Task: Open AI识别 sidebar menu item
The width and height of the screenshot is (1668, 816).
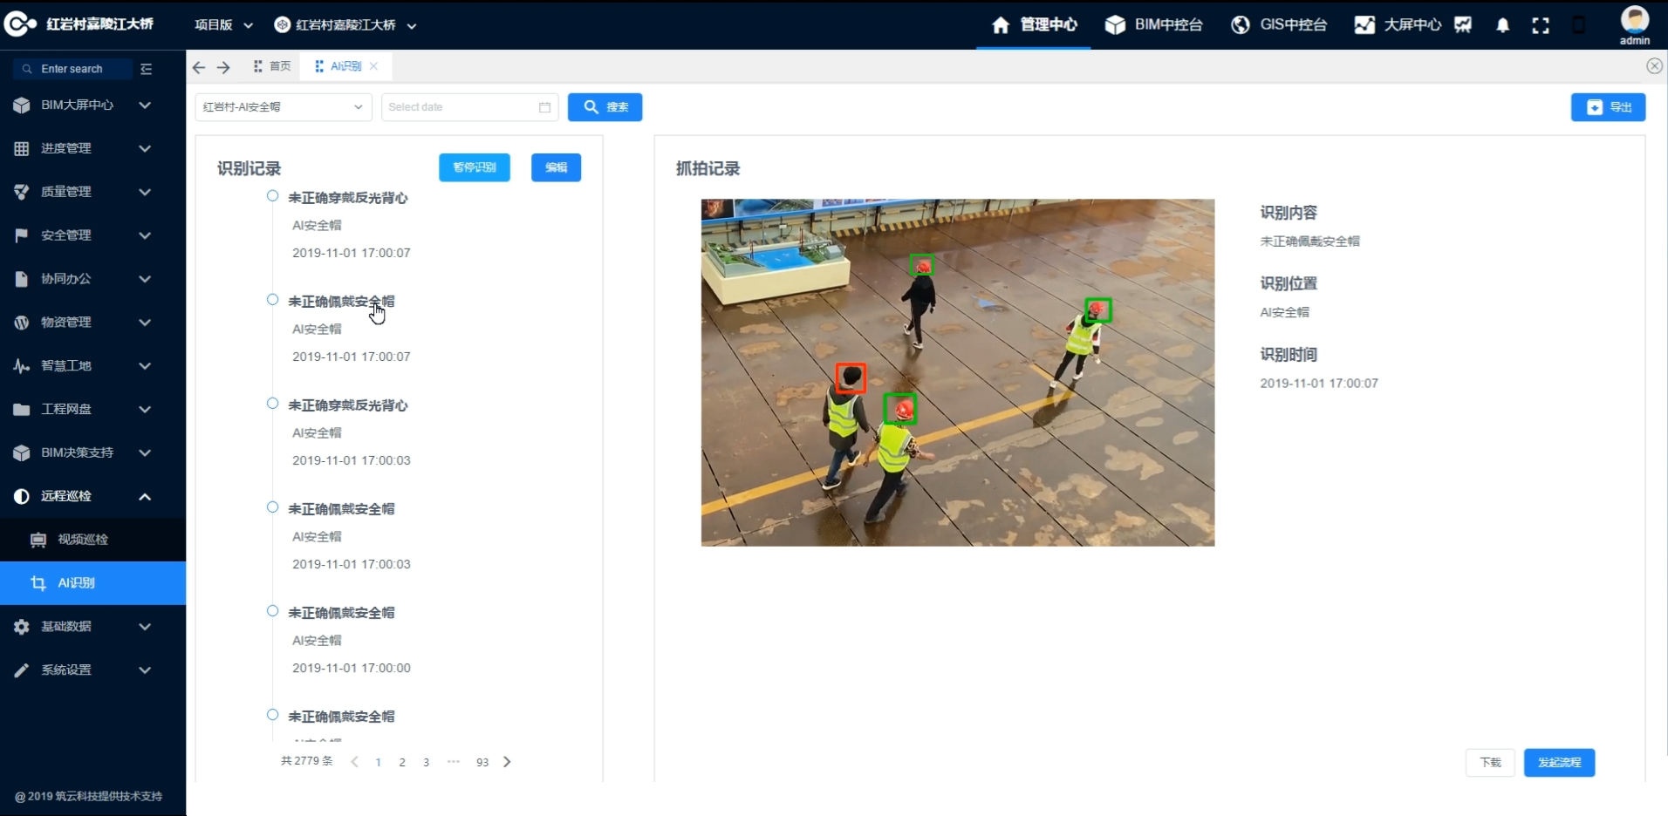Action: coord(92,583)
